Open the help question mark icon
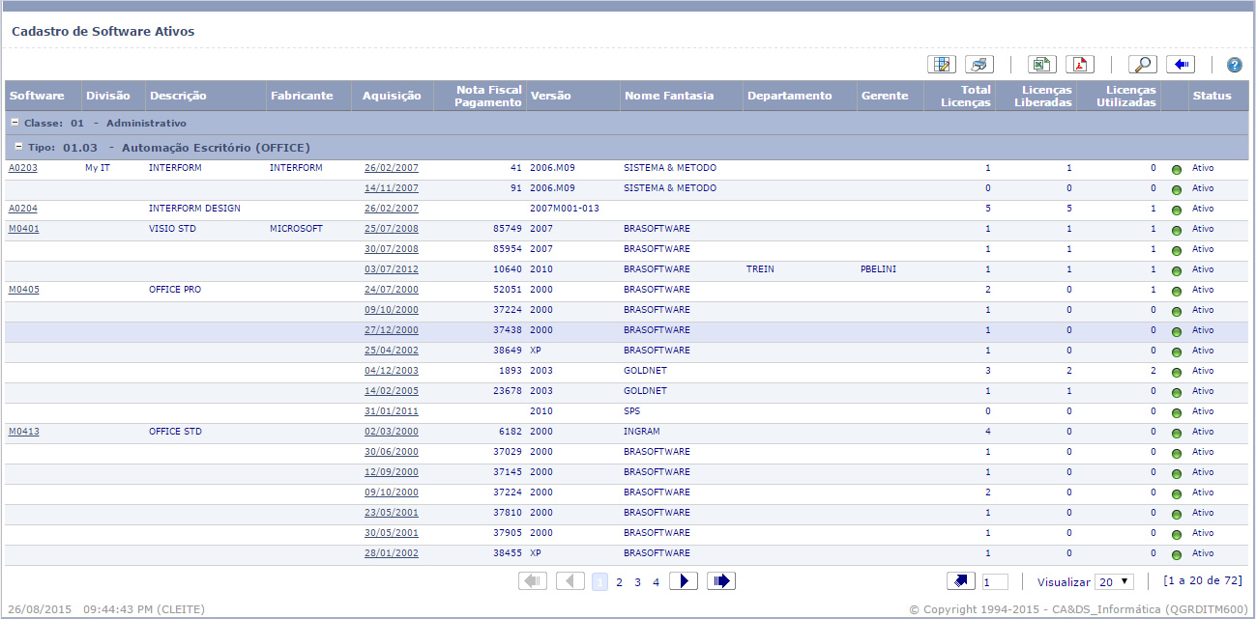This screenshot has height=619, width=1256. coord(1234,65)
